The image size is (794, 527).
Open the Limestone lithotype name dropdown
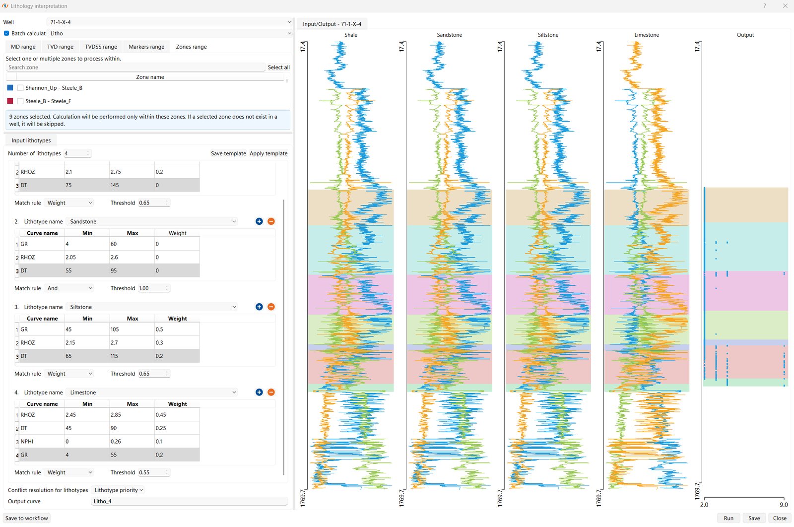pos(152,392)
